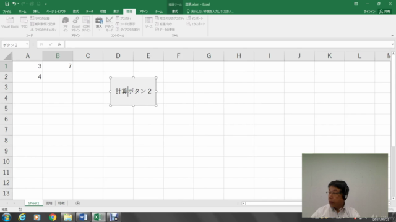This screenshot has height=222, width=396.
Task: Open Chrome from the Windows taskbar
Action: coord(53,217)
